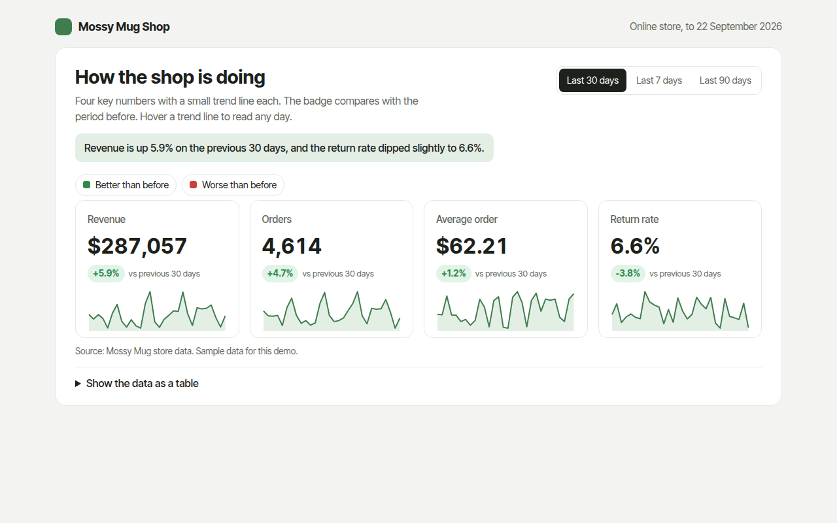Click the Orders card title

pos(277,220)
